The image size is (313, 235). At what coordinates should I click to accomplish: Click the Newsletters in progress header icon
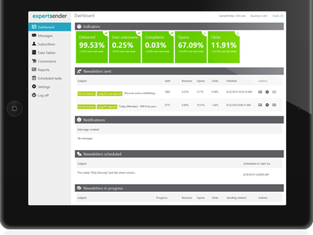pos(79,188)
